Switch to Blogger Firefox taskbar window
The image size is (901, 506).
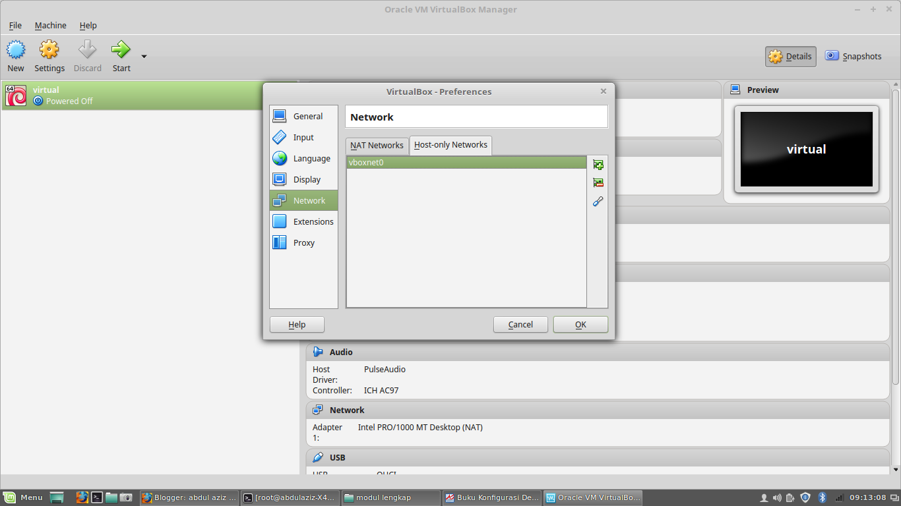coord(188,497)
